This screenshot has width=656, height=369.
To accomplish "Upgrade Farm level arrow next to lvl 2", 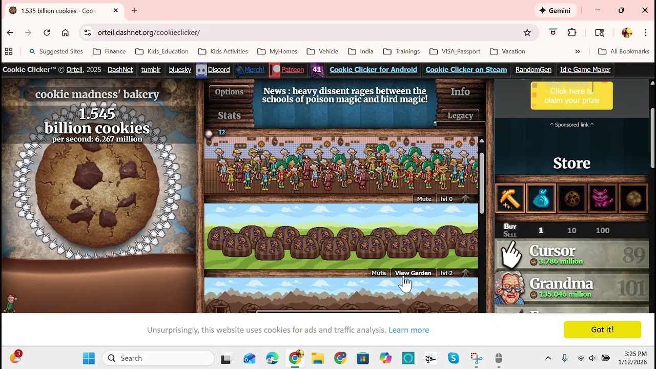I will pos(465,273).
